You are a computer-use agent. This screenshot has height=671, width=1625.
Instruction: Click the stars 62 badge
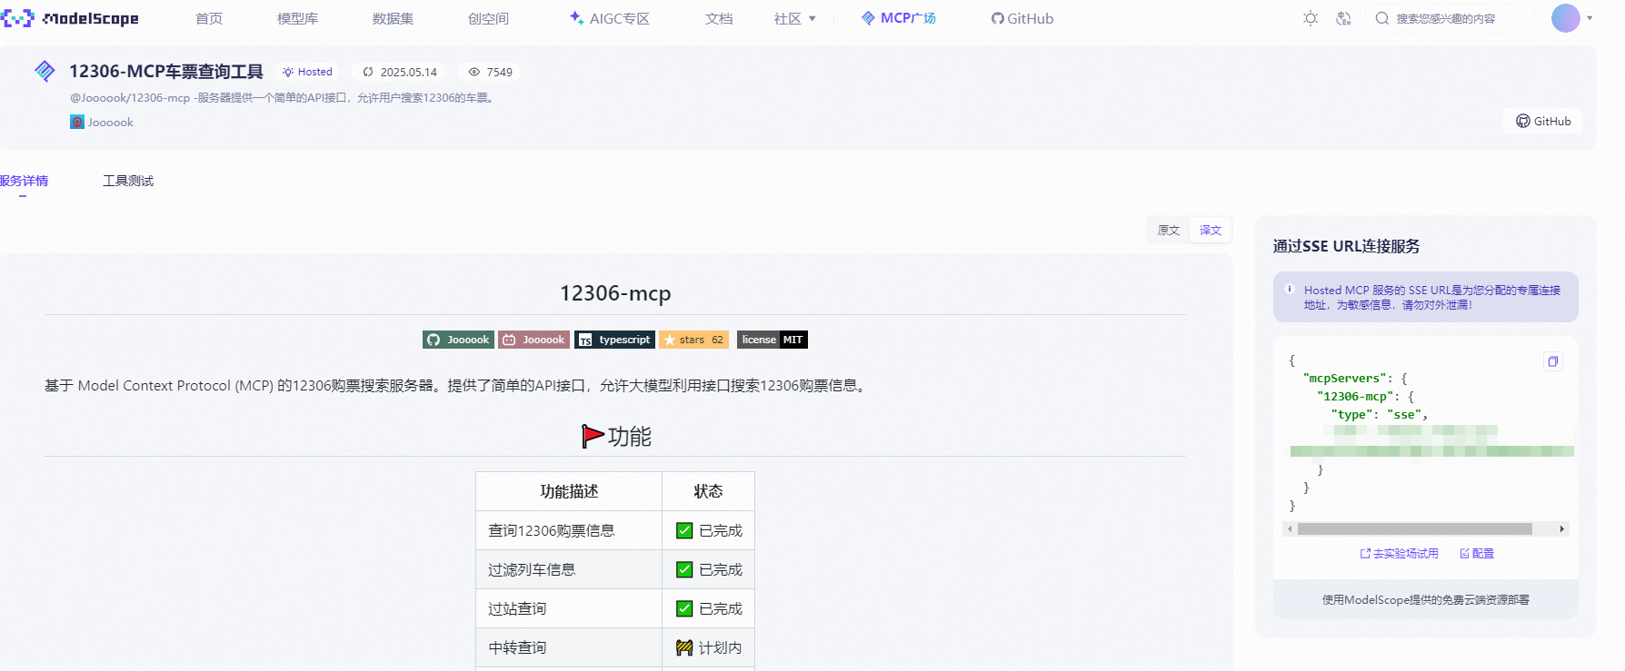[x=693, y=340]
